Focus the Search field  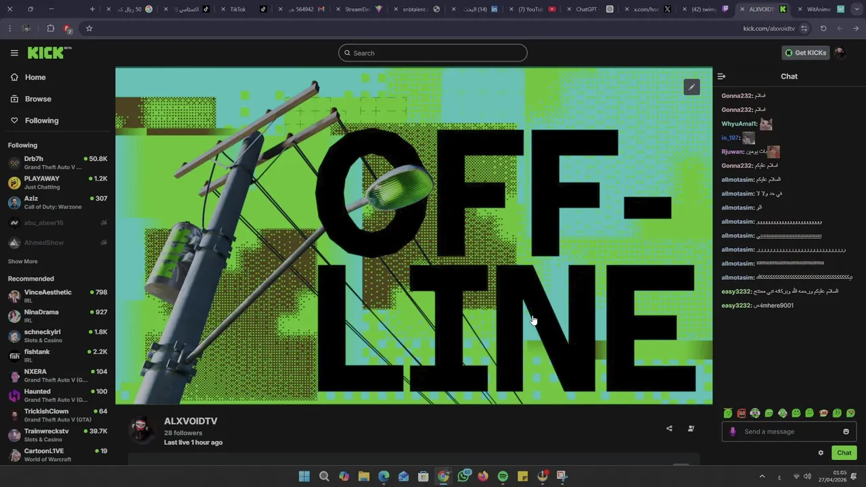point(433,53)
